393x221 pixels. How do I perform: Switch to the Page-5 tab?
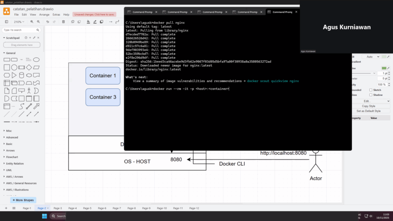pos(87,208)
